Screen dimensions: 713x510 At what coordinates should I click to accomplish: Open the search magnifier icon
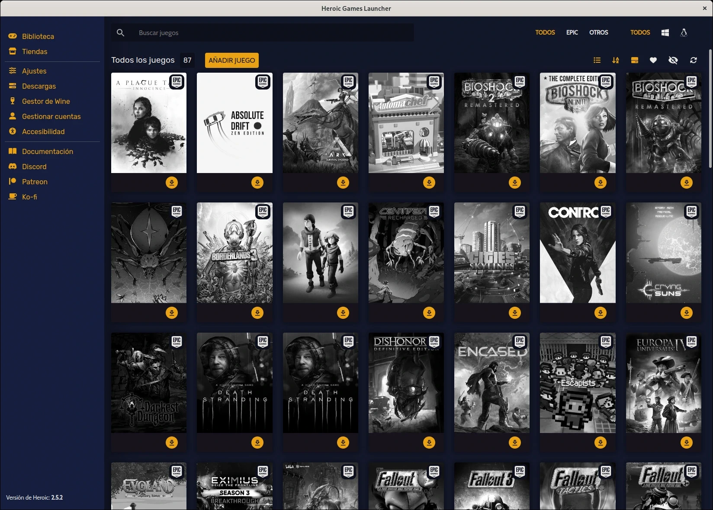pos(121,32)
